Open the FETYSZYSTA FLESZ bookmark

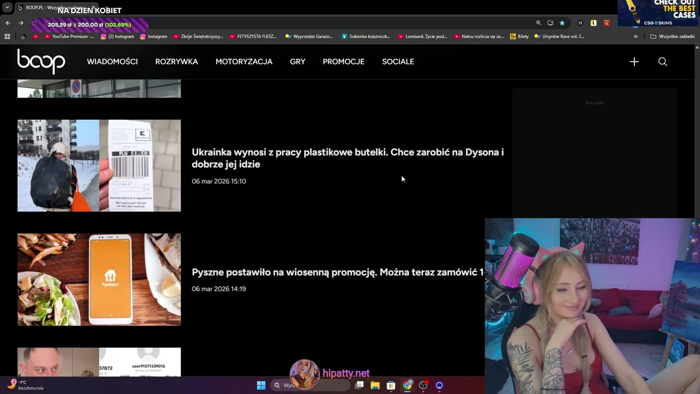(253, 37)
